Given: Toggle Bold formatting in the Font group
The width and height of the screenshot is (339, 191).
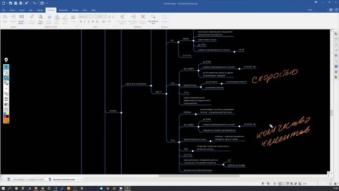Looking at the screenshot, I should [x=81, y=22].
